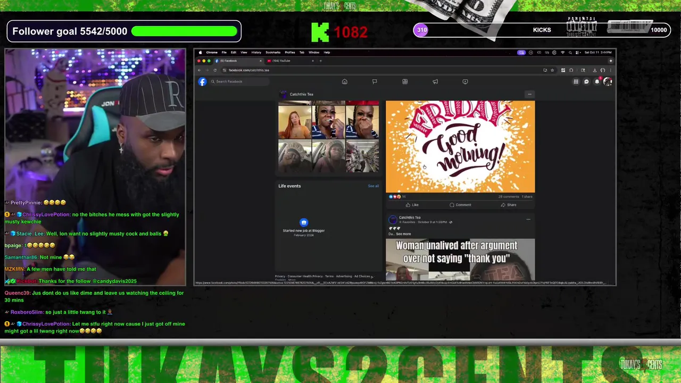Open the Catchthis Tea header three-dot menu
Viewport: 681px width, 383px height.
529,94
